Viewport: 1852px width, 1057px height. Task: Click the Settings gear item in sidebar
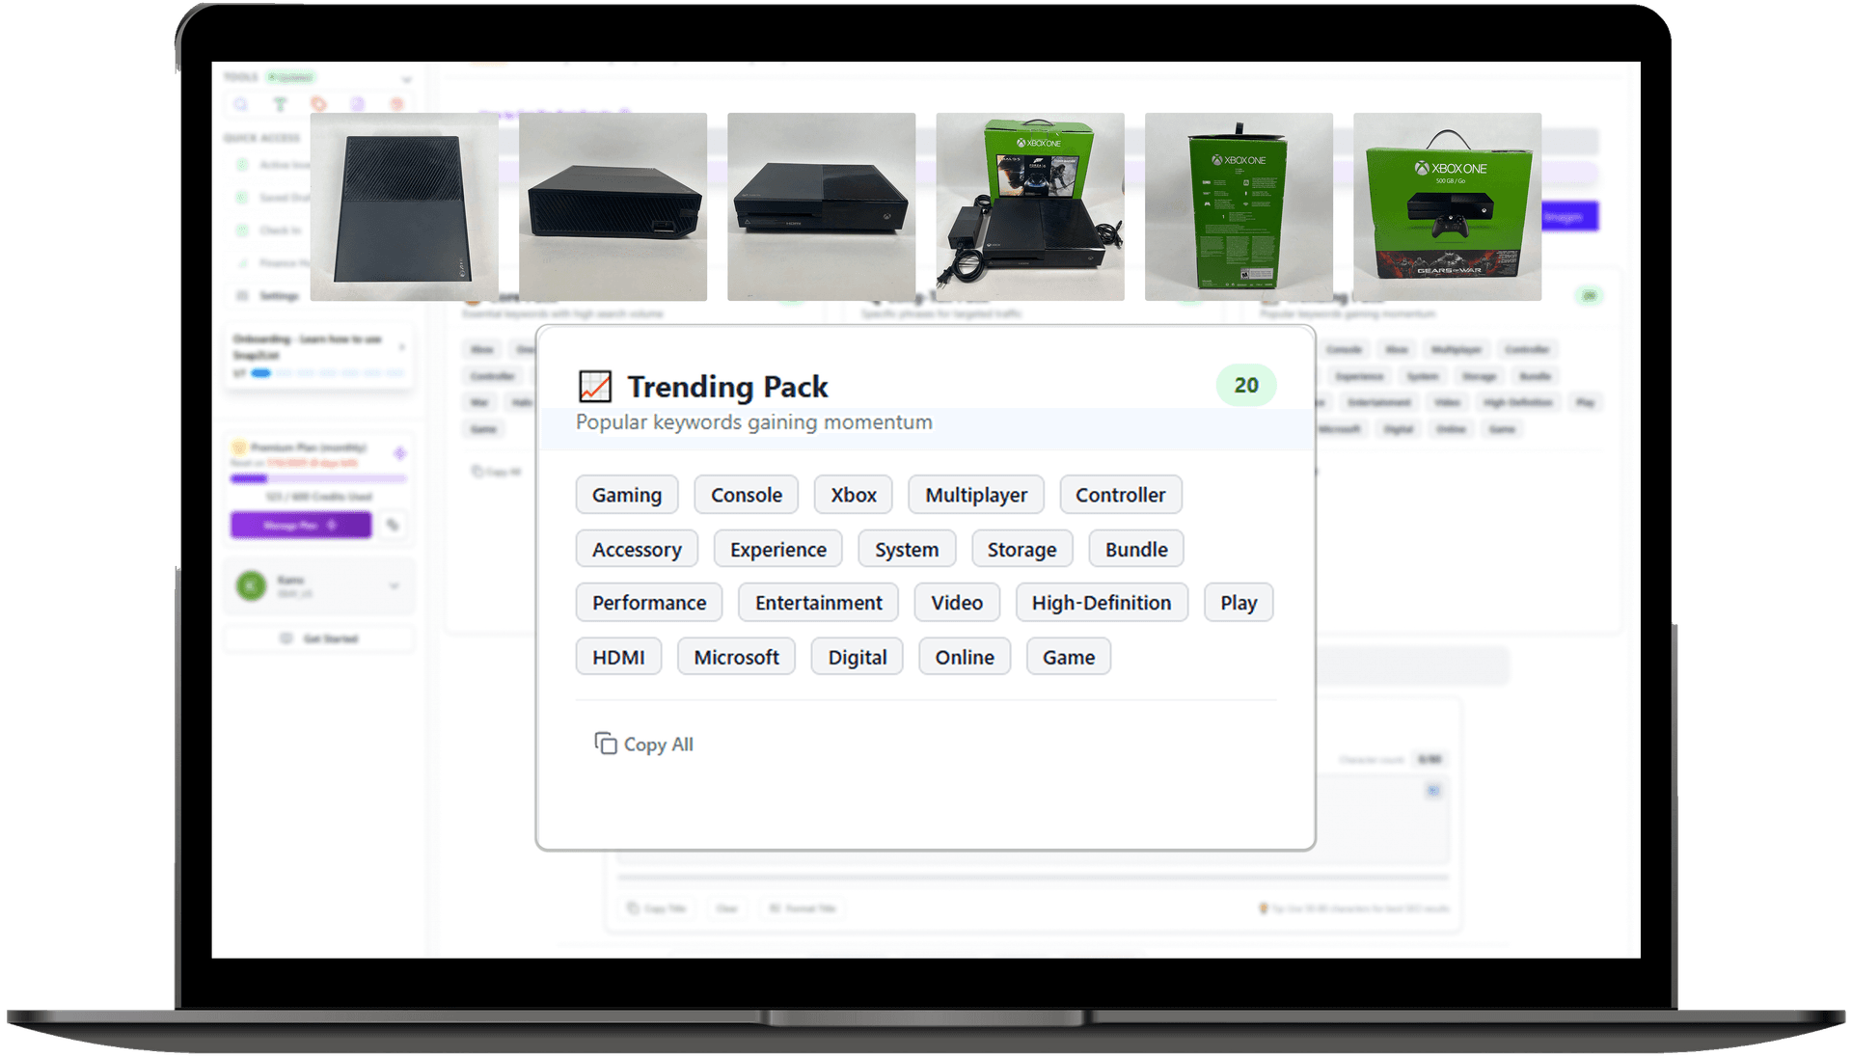(x=270, y=296)
